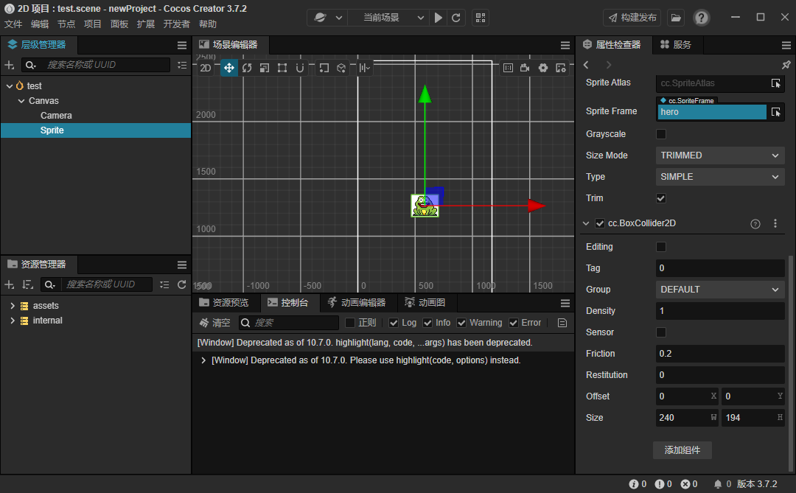This screenshot has height=493, width=796.
Task: Open the preview platform planet dropdown
Action: (327, 18)
